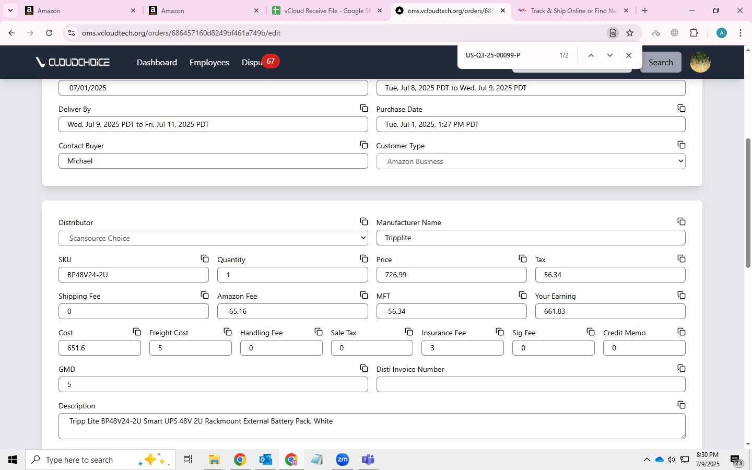The image size is (752, 470).
Task: Open Microsoft Teams from taskbar
Action: (368, 460)
